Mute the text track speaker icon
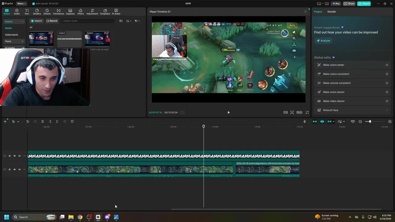The height and width of the screenshot is (222, 395). click(x=19, y=156)
